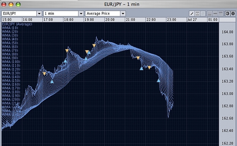
Task: Toggle the half-shaded octagon display button
Action: point(228,14)
